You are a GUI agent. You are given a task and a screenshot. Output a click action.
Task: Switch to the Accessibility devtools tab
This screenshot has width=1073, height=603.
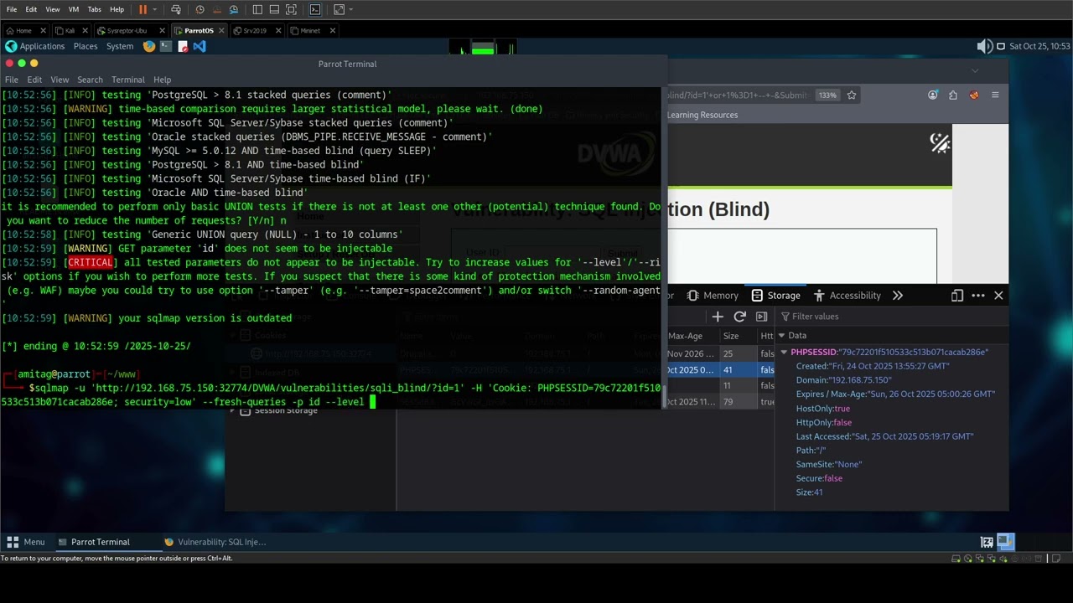(847, 296)
